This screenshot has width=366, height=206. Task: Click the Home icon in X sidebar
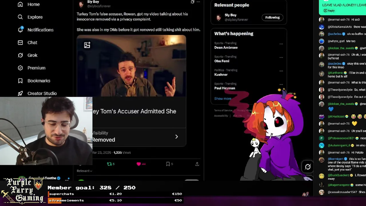[x=20, y=4]
